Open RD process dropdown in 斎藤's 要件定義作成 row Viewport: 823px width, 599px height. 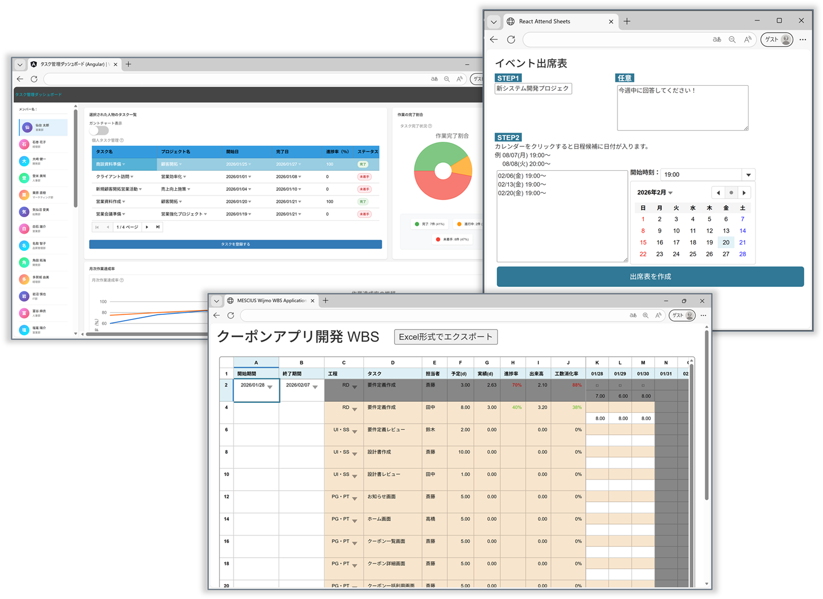[355, 387]
